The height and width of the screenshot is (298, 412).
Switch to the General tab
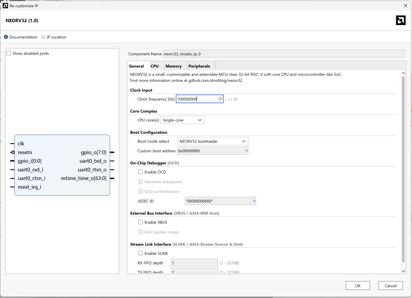(136, 66)
